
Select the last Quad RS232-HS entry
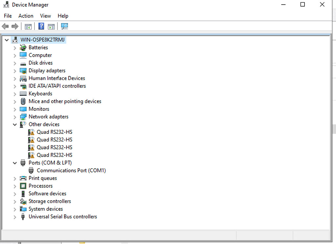click(x=54, y=155)
